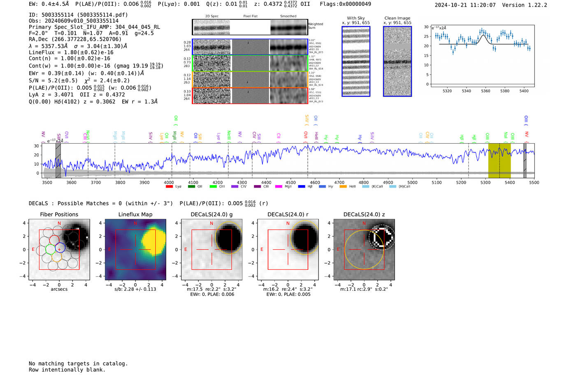The width and height of the screenshot is (576, 392).
Task: Select the RA,Dec coordinates text
Action: (x=75, y=39)
